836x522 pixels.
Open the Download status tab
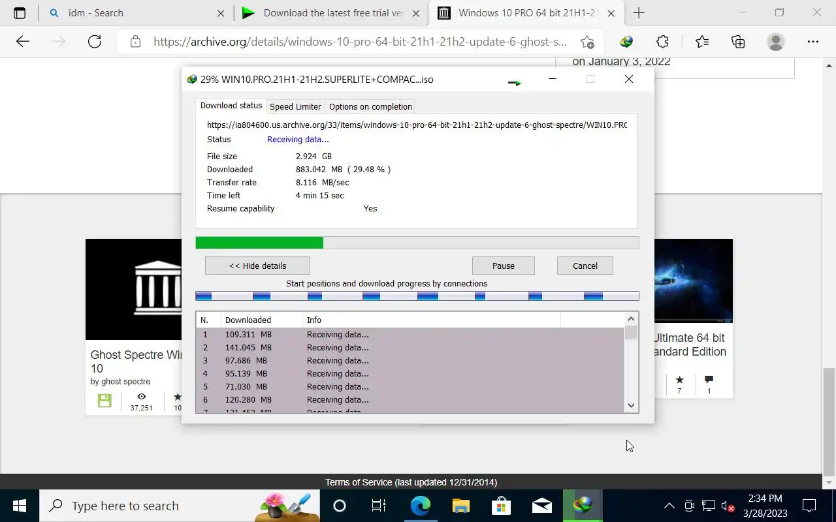[231, 106]
